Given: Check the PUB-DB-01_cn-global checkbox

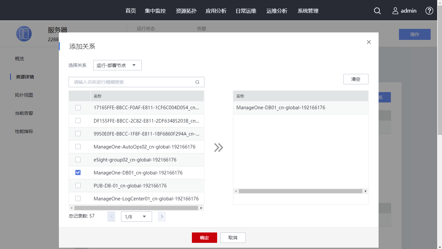Looking at the screenshot, I should click(x=78, y=185).
